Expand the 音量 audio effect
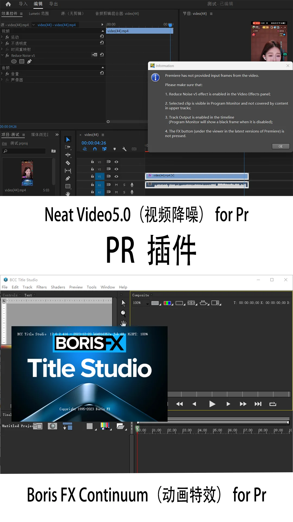The image size is (293, 522). [2, 73]
